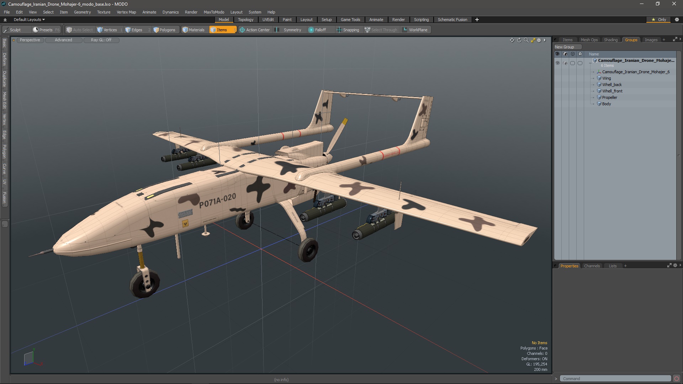This screenshot has width=683, height=384.
Task: Enable Auto Select mode
Action: pyautogui.click(x=80, y=30)
